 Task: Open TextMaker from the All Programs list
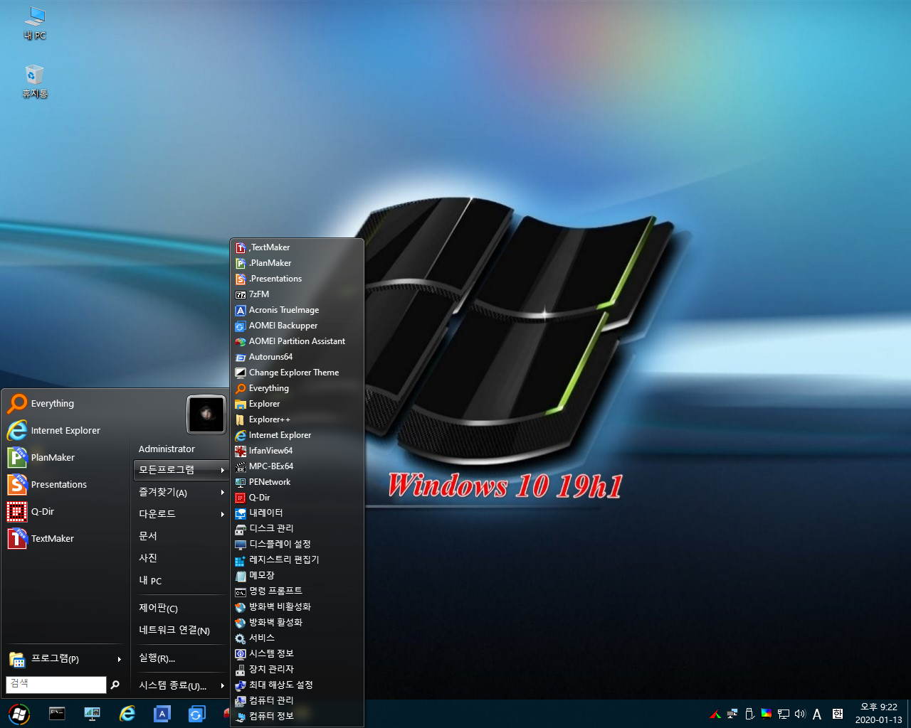297,247
